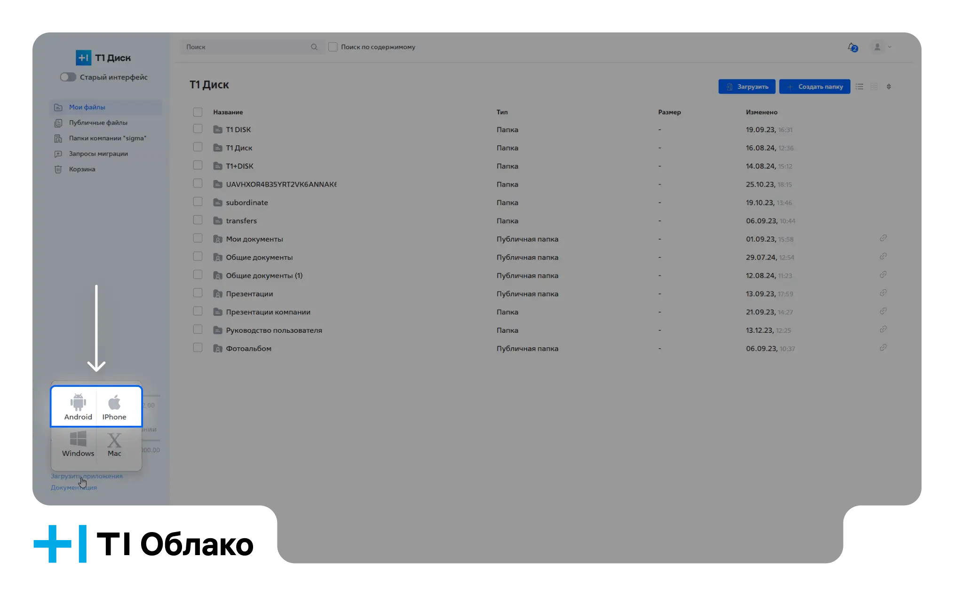Open the sort order control
954x596 pixels.
pos(889,86)
